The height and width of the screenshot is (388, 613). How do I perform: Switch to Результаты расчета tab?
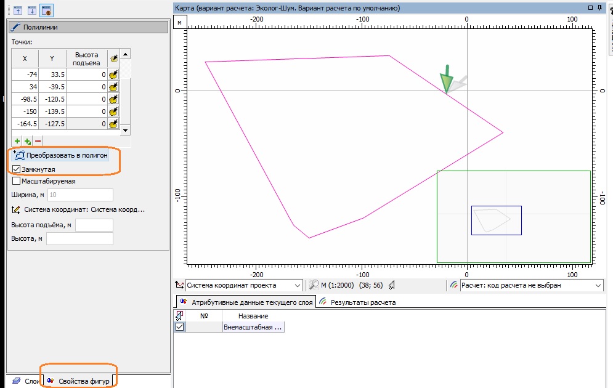pyautogui.click(x=357, y=302)
